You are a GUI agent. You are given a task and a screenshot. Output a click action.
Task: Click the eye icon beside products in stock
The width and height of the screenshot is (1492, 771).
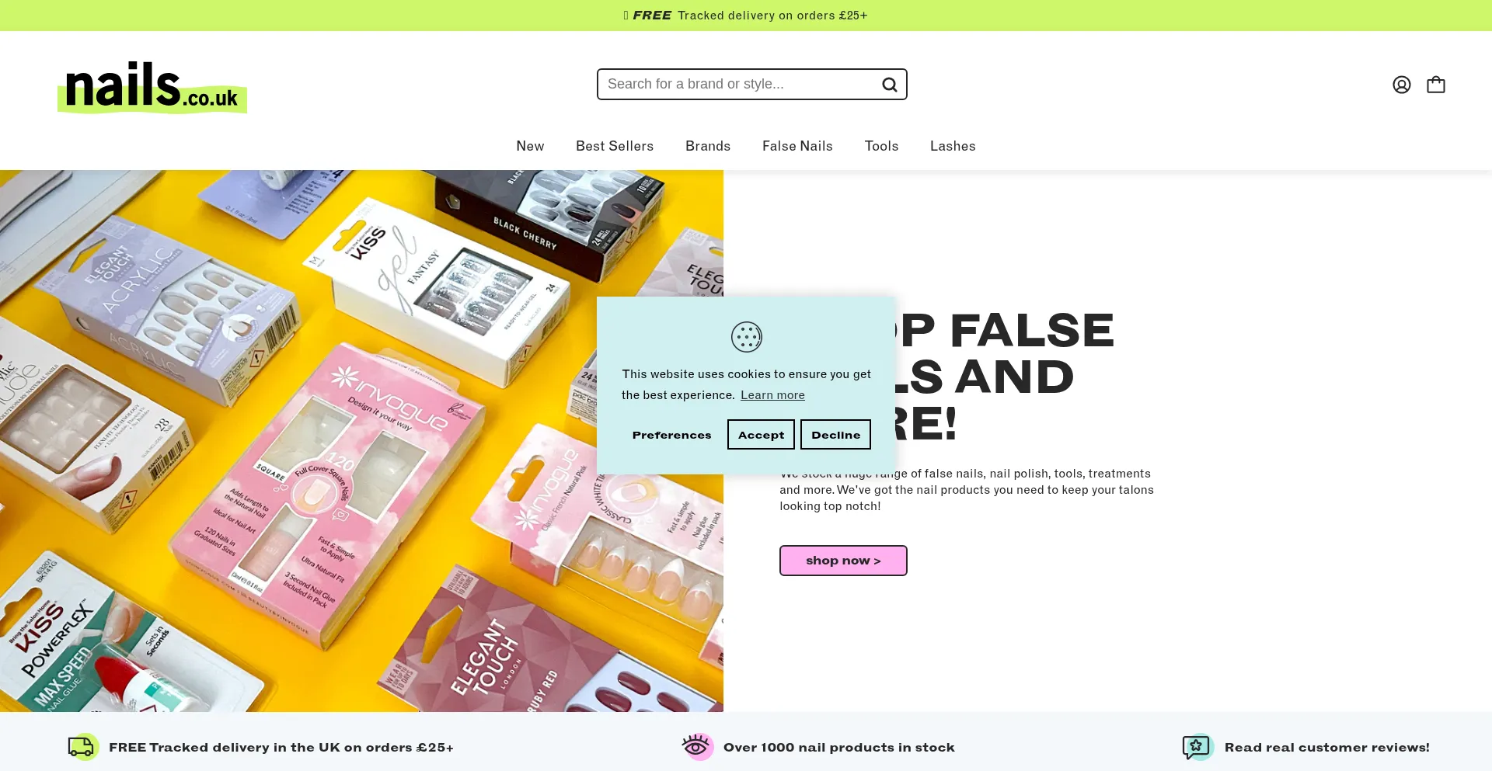coord(697,747)
